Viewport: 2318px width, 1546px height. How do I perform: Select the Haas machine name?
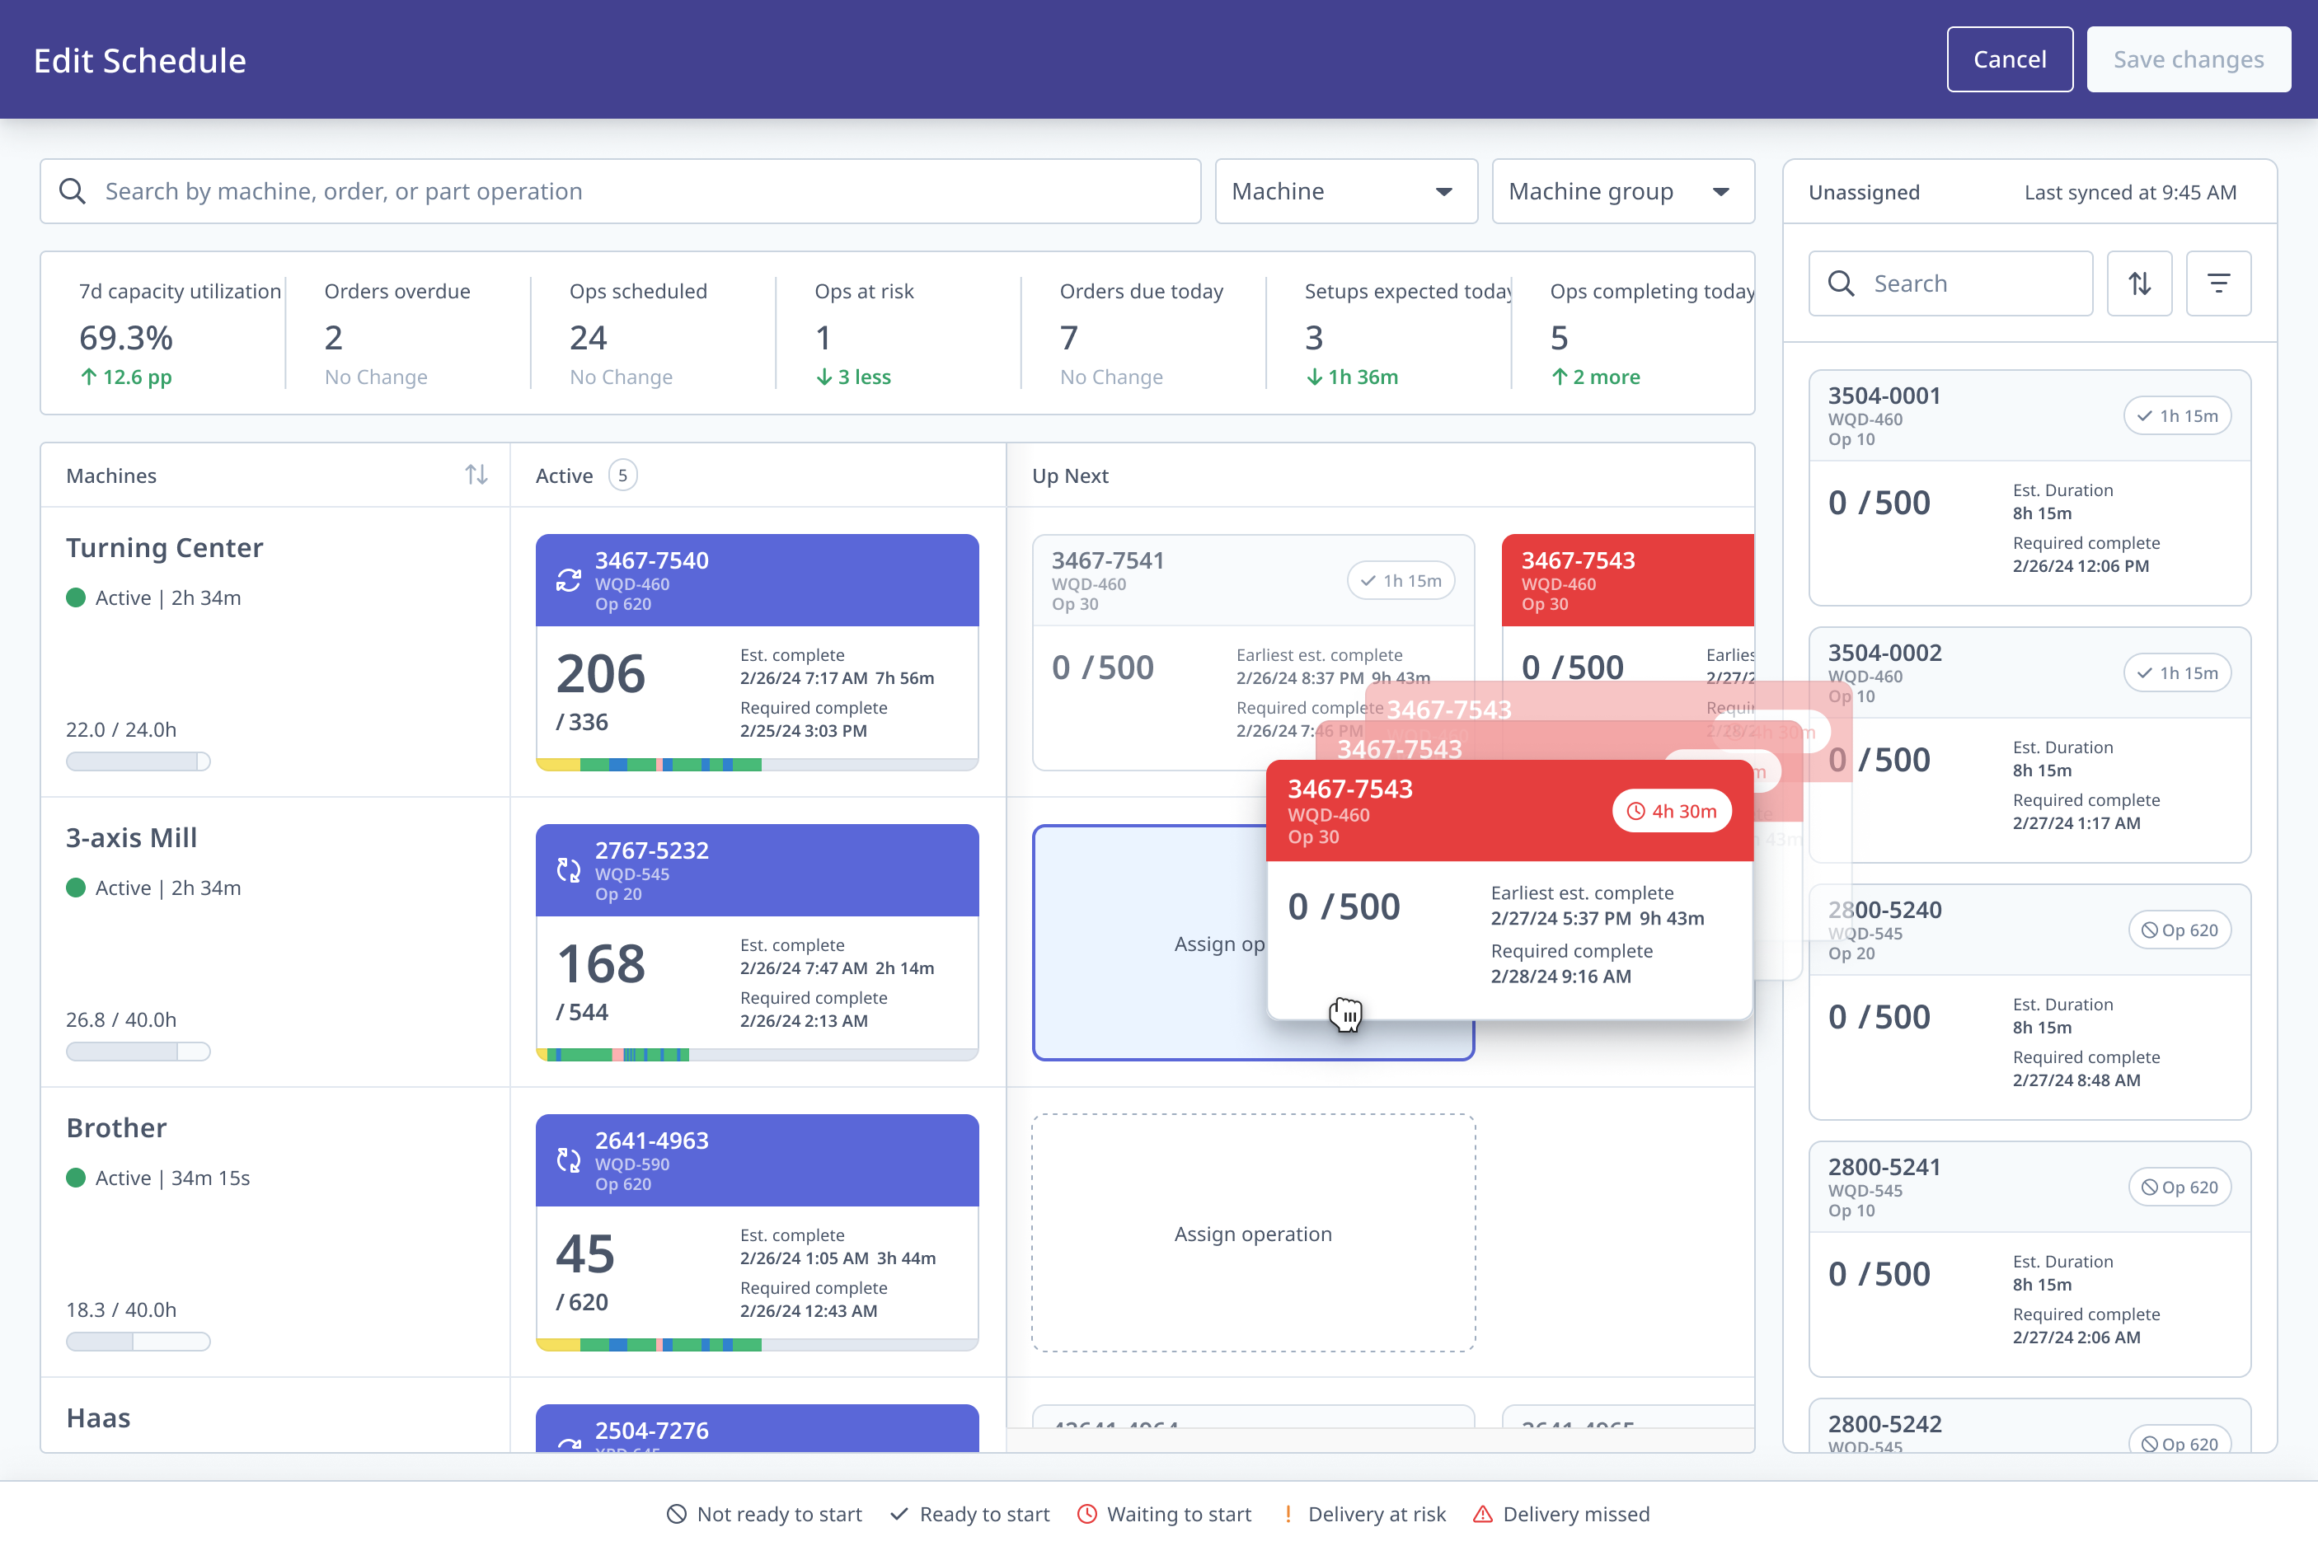click(x=97, y=1417)
